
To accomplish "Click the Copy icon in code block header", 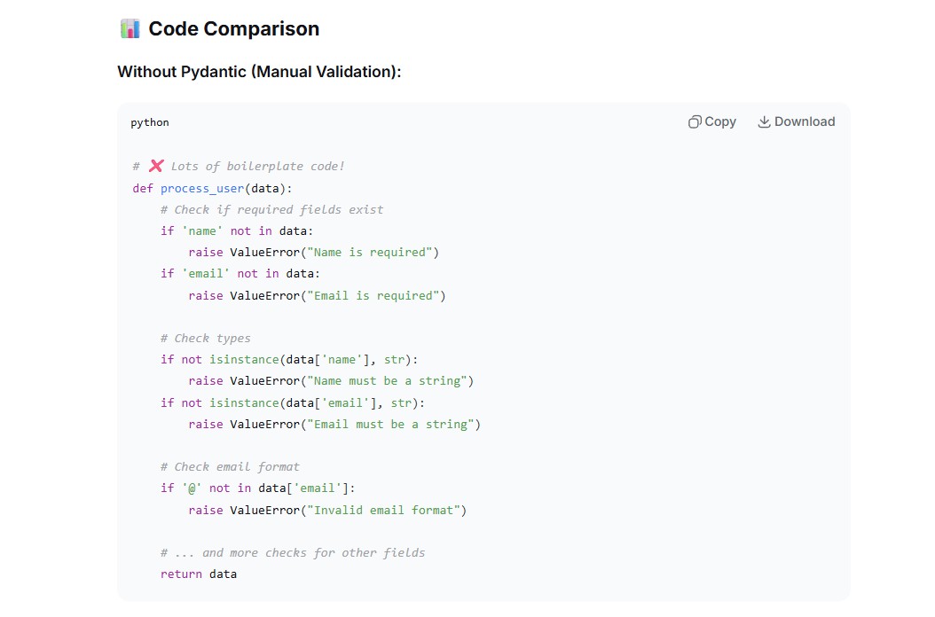I will tap(695, 122).
